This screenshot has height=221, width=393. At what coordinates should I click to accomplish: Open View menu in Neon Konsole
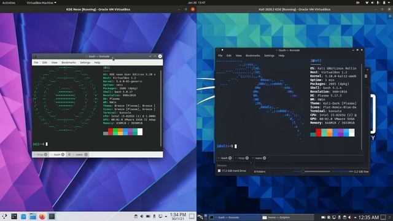click(54, 63)
